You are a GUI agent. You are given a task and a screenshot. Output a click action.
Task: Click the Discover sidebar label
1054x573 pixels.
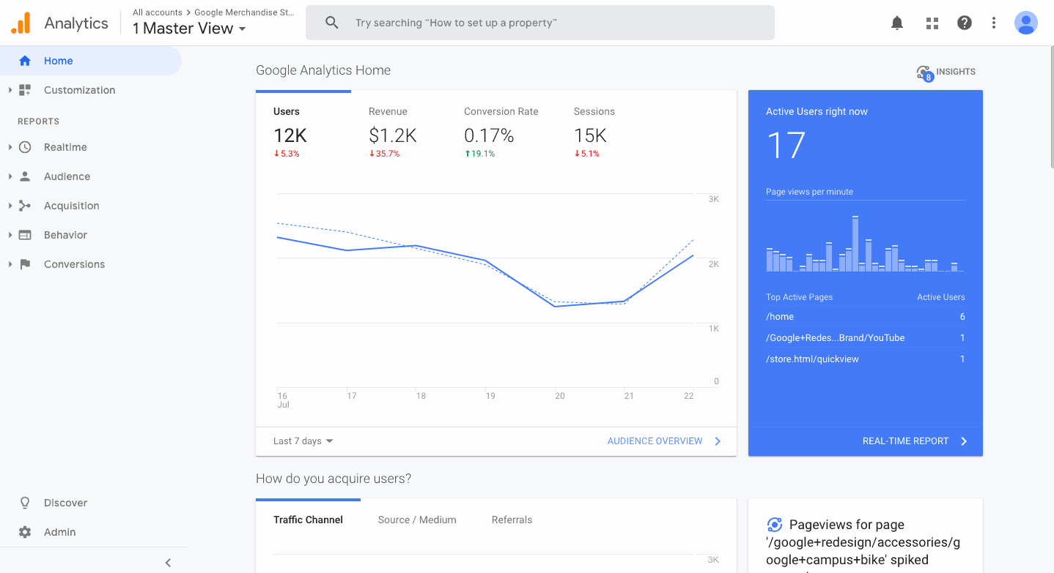[65, 503]
